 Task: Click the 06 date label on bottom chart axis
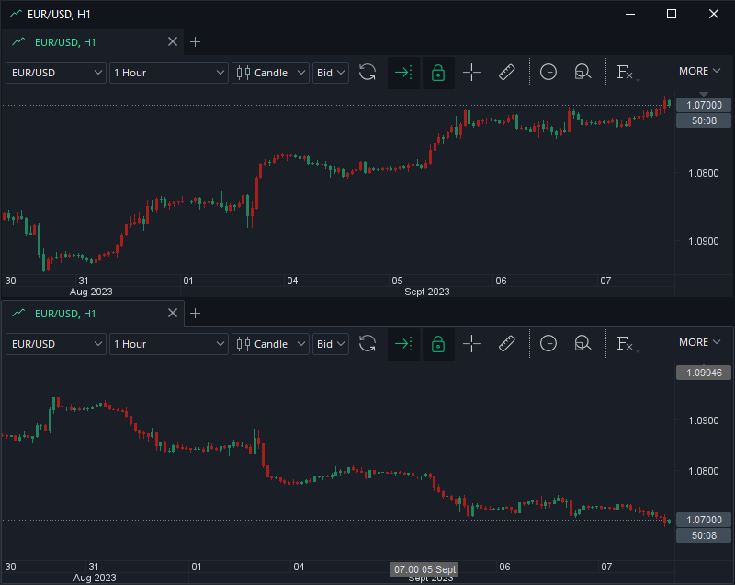point(504,567)
